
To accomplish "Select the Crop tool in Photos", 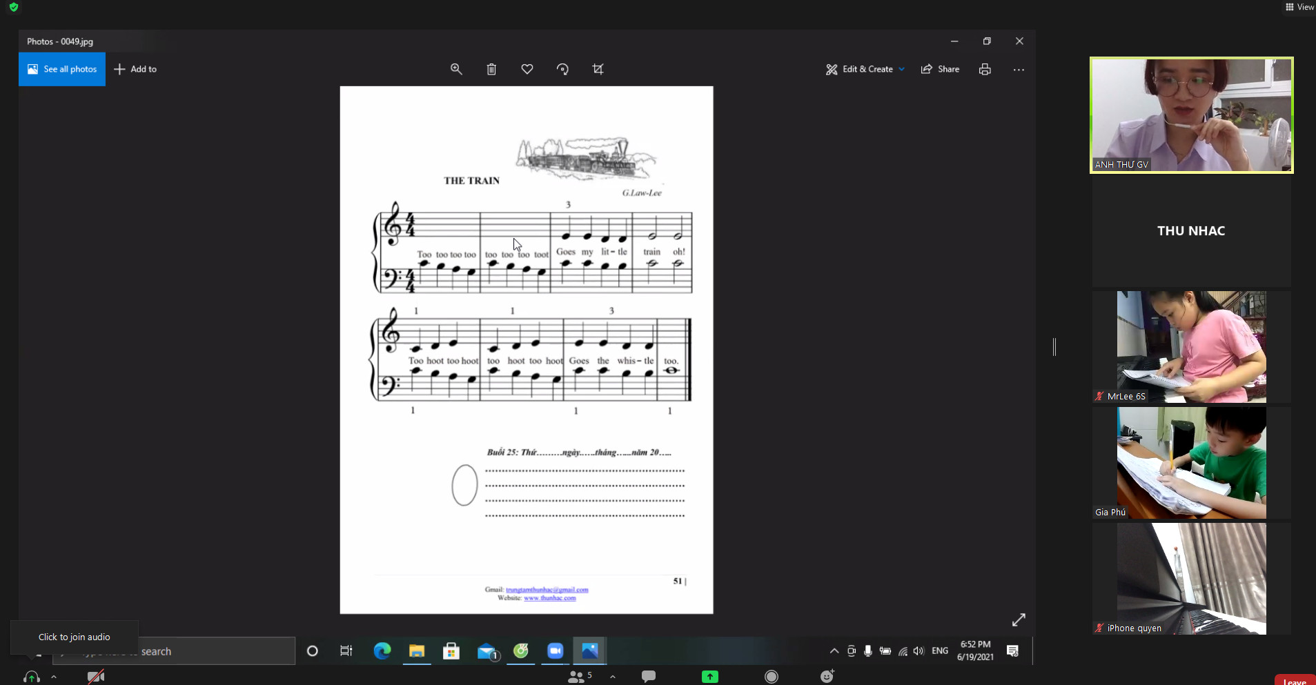I will tap(598, 69).
